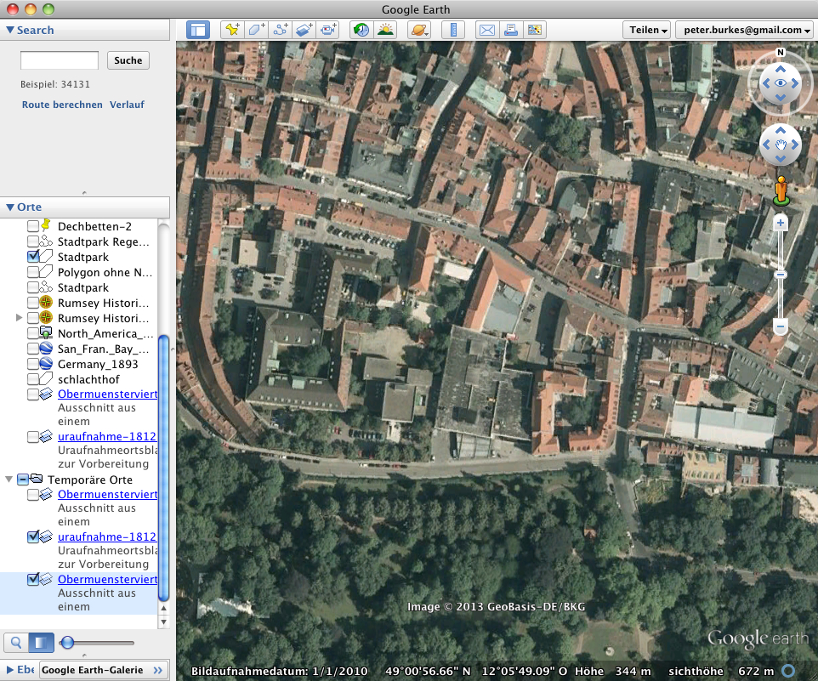
Task: Expand the Ebenen panel
Action: tap(10, 670)
